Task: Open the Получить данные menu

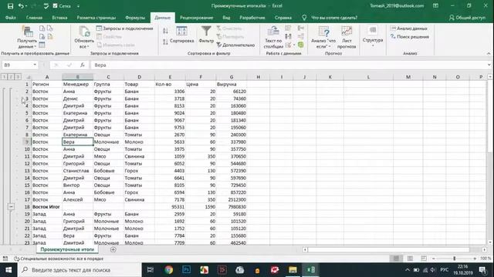Action: pos(27,37)
